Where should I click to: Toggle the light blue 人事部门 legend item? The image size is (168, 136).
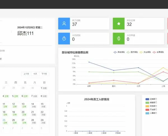[151, 113]
